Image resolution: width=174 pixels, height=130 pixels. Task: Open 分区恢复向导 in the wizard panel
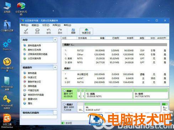pyautogui.click(x=32, y=58)
